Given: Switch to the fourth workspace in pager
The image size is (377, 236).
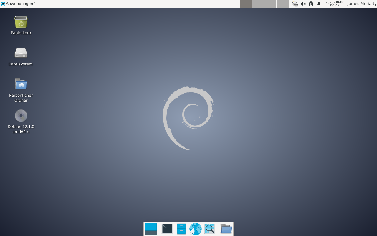Looking at the screenshot, I should coord(283,4).
